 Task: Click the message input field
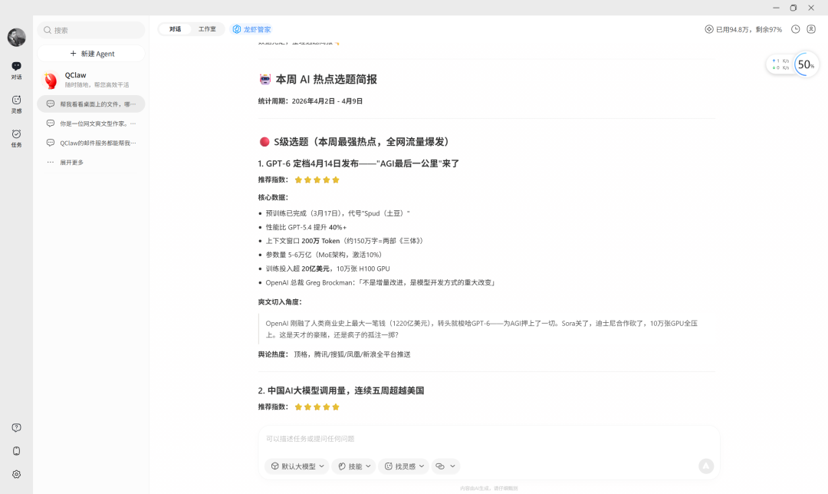[488, 439]
